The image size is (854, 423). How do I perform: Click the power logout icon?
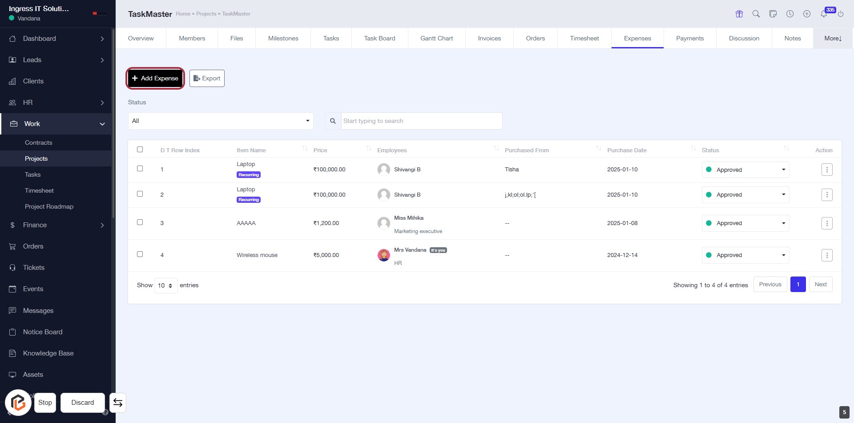pyautogui.click(x=841, y=14)
